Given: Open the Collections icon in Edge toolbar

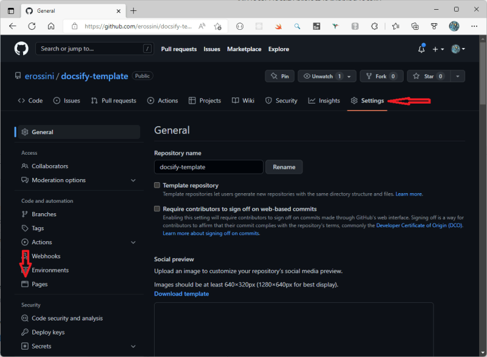Looking at the screenshot, I should click(x=415, y=26).
